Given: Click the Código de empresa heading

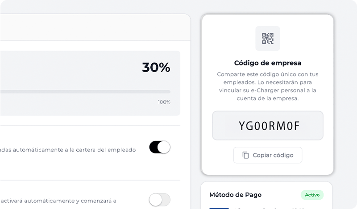Looking at the screenshot, I should pos(268,63).
